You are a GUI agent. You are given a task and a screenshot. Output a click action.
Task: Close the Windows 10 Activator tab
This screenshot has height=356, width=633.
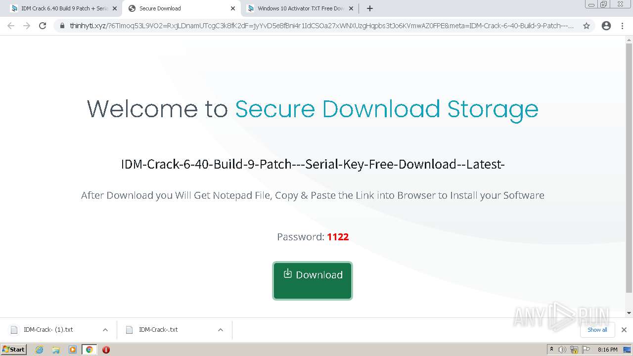pos(351,8)
